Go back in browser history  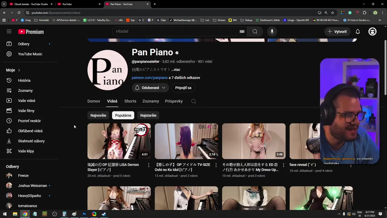[x=4, y=13]
